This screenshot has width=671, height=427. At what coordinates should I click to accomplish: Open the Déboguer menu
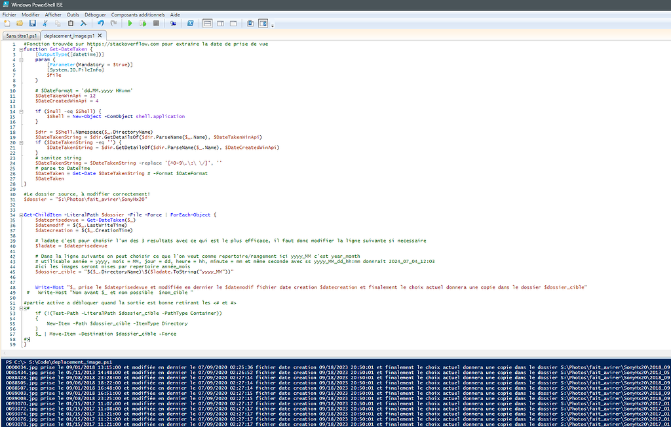95,14
